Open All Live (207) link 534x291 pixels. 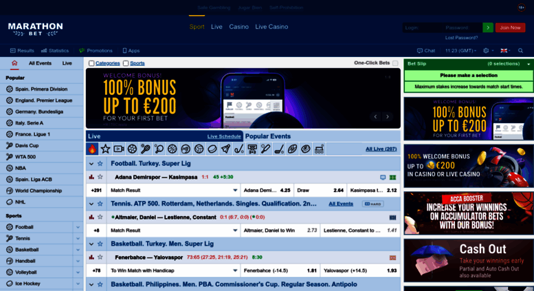point(381,149)
